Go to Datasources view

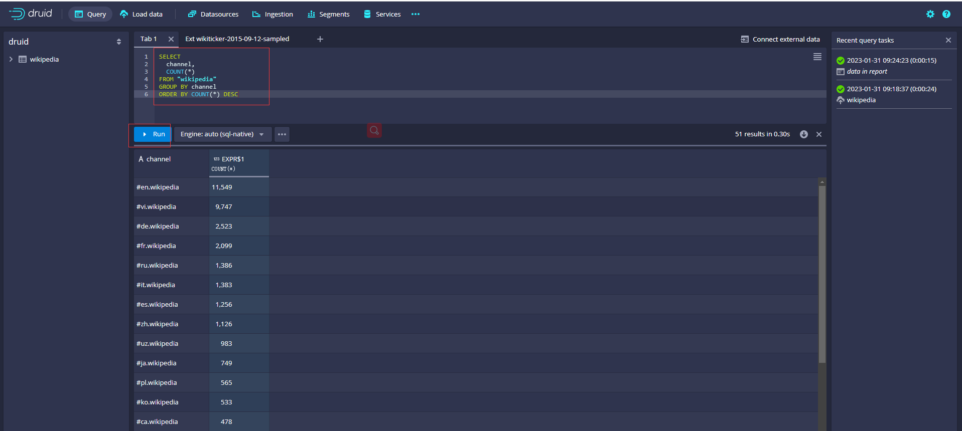(x=213, y=14)
